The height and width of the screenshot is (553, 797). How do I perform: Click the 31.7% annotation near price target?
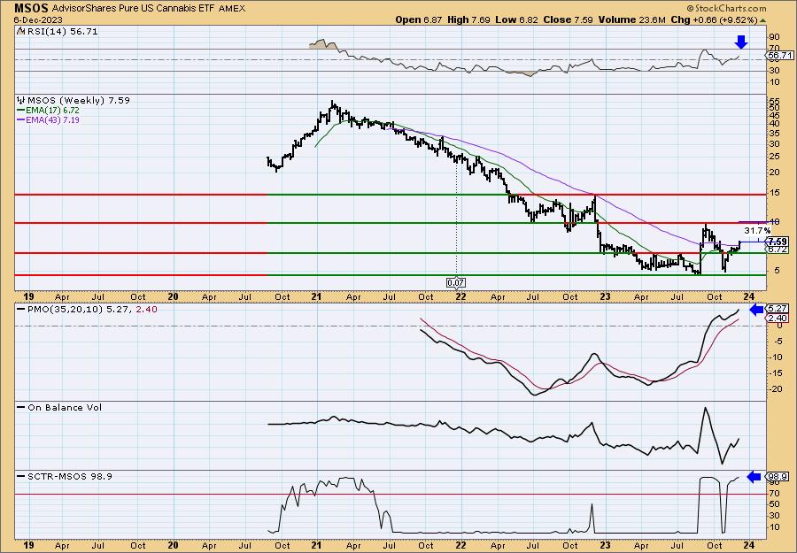coord(757,231)
